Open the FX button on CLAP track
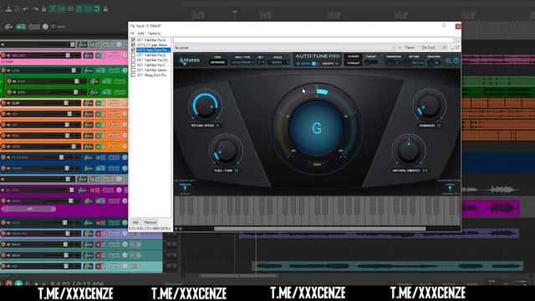Viewport: 535px width, 301px height. [88, 103]
